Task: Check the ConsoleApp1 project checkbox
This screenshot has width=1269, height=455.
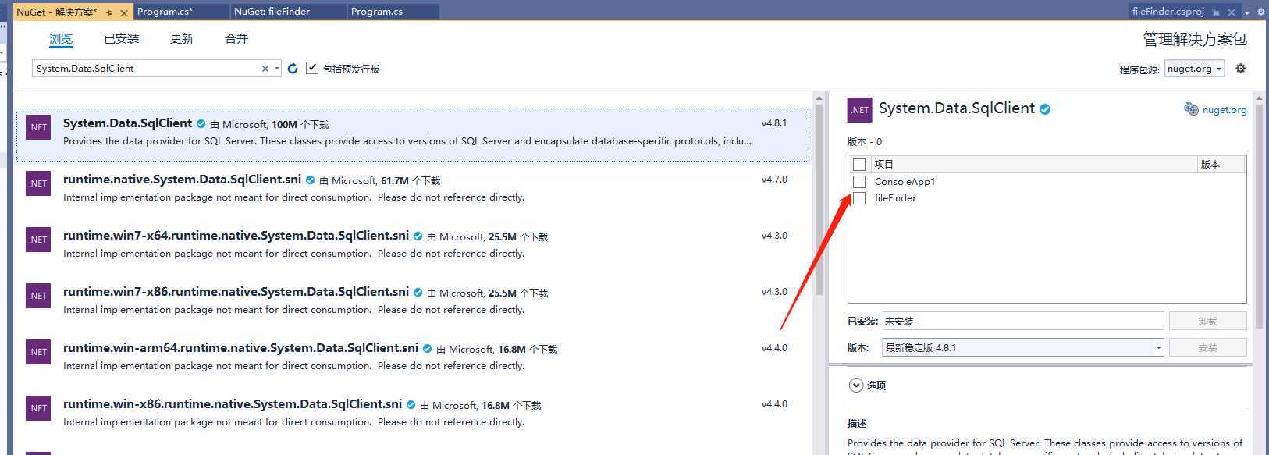Action: click(x=859, y=182)
